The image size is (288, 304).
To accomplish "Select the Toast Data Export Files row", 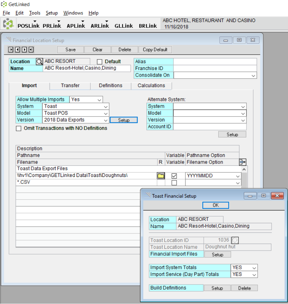I will 129,169.
